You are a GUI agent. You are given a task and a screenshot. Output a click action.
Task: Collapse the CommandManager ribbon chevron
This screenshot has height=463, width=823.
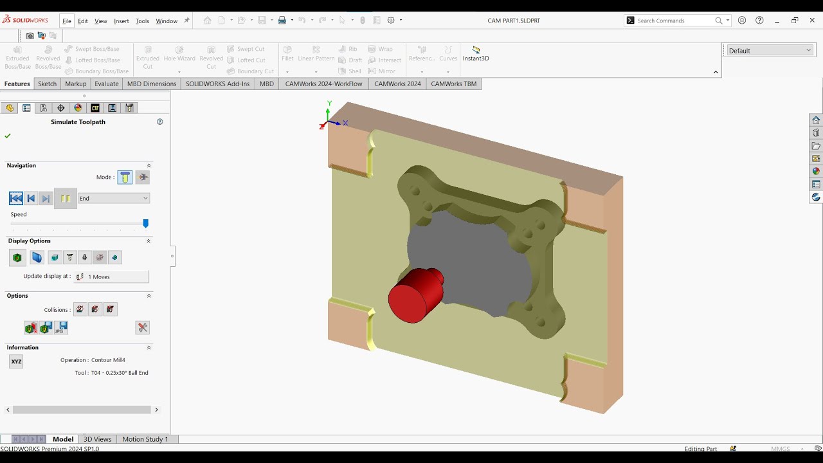point(716,72)
